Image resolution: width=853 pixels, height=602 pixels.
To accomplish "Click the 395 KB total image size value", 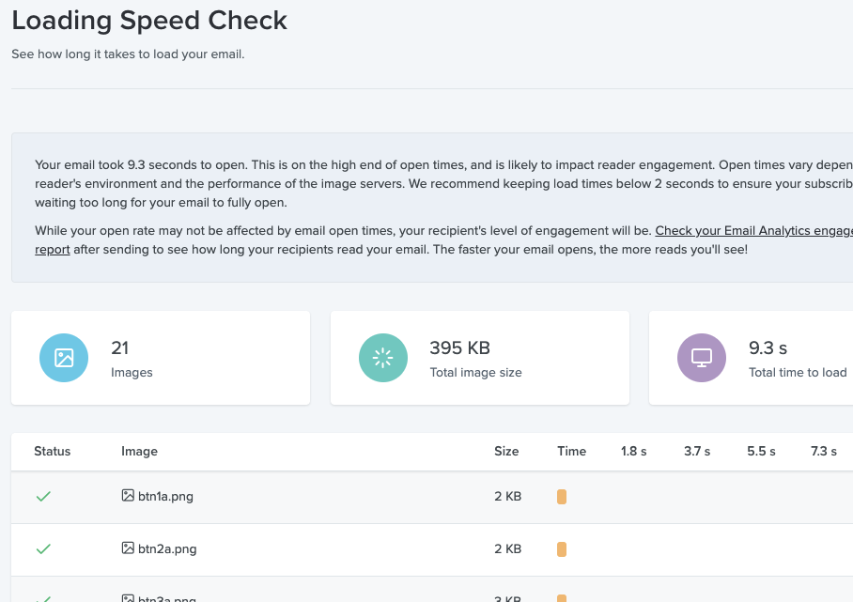I will (459, 347).
